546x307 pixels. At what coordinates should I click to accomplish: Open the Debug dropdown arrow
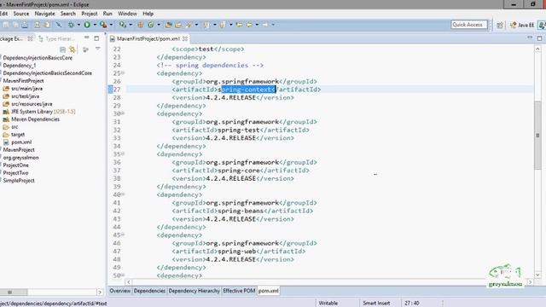(x=78, y=25)
